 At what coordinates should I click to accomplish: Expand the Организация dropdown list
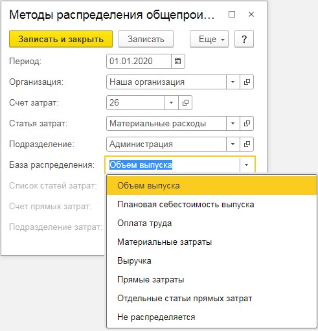point(233,82)
